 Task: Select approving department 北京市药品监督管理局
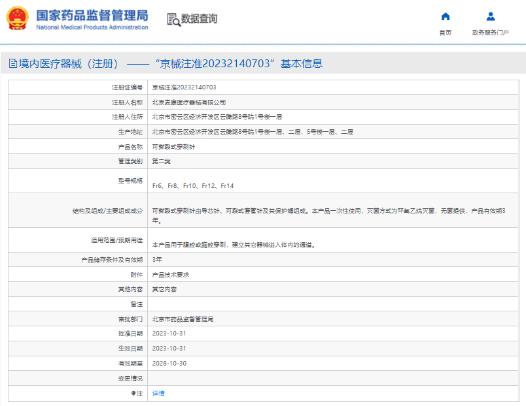pos(183,319)
